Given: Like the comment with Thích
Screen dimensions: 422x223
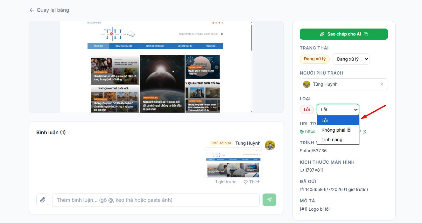Looking at the screenshot, I should click(252, 182).
